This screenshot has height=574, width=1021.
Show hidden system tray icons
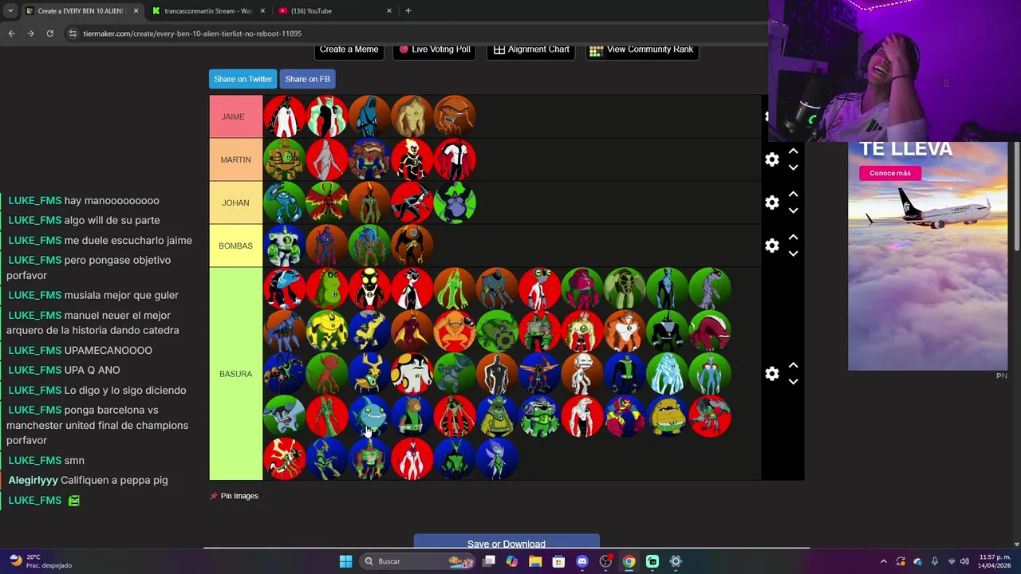(x=883, y=561)
